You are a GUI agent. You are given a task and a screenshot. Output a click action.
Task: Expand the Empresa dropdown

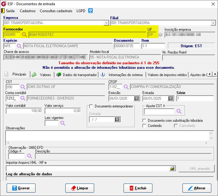tap(106, 23)
